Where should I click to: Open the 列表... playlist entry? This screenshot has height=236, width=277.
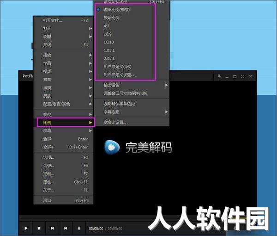tap(63, 165)
